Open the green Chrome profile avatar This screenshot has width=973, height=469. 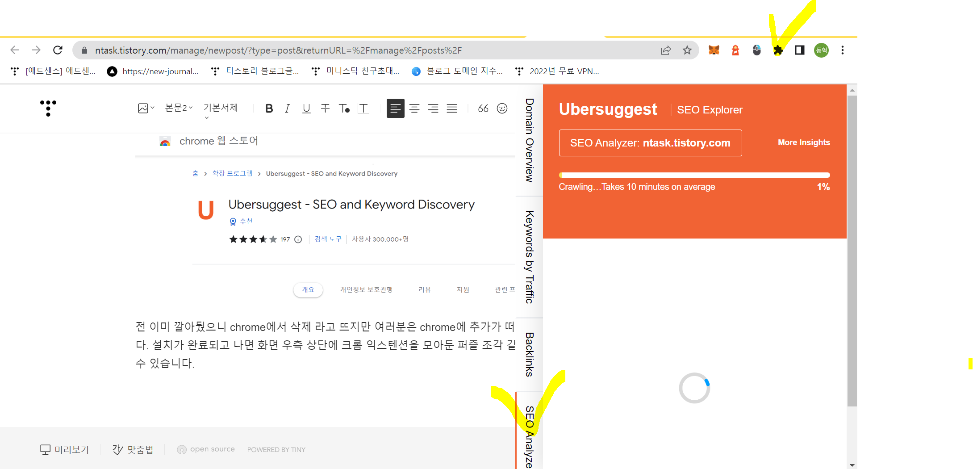pyautogui.click(x=821, y=50)
